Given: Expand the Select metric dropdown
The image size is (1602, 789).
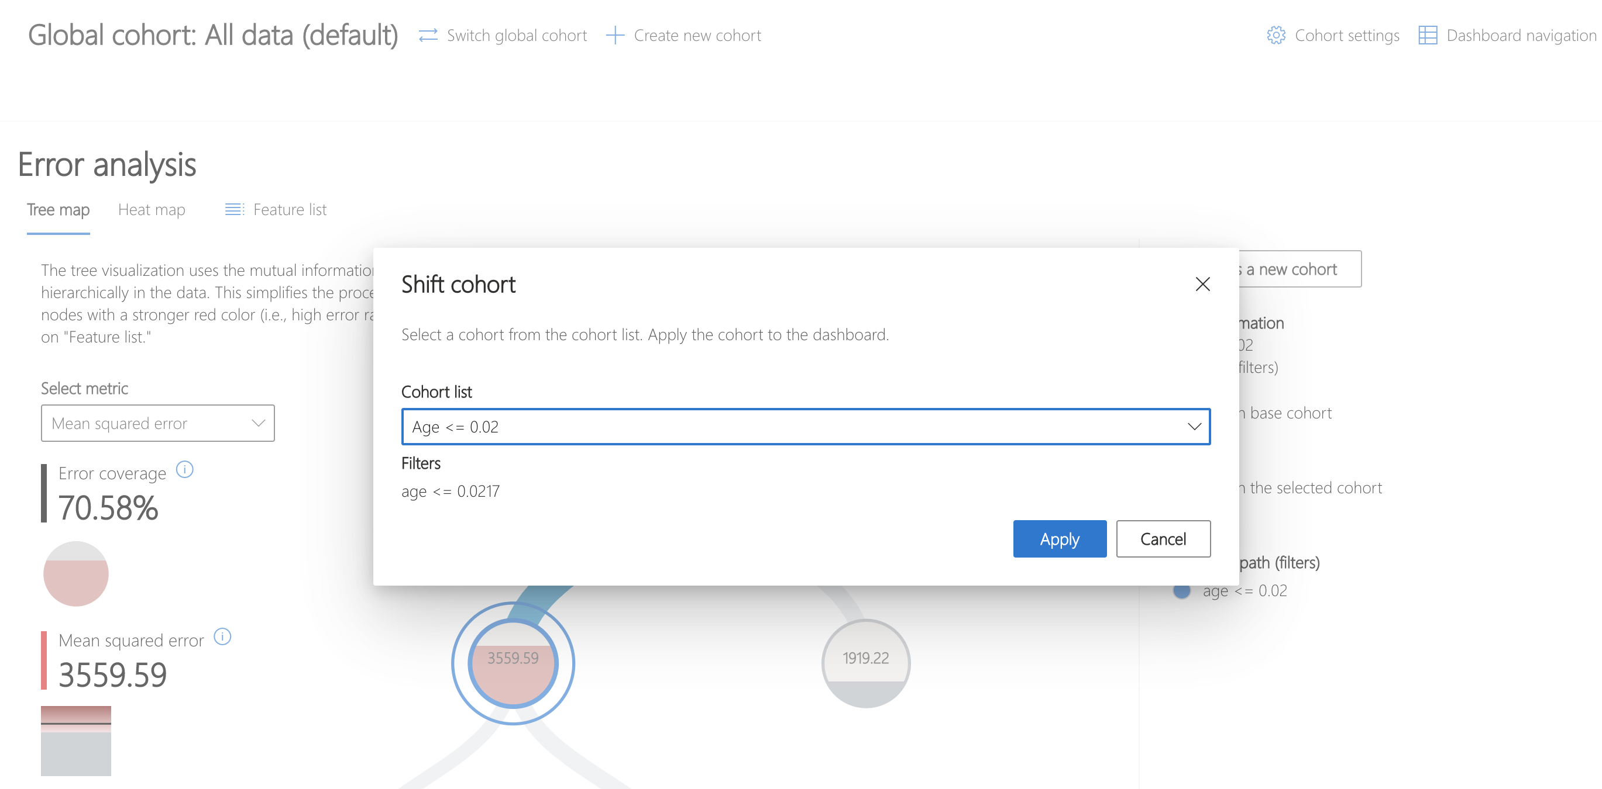Looking at the screenshot, I should [157, 421].
